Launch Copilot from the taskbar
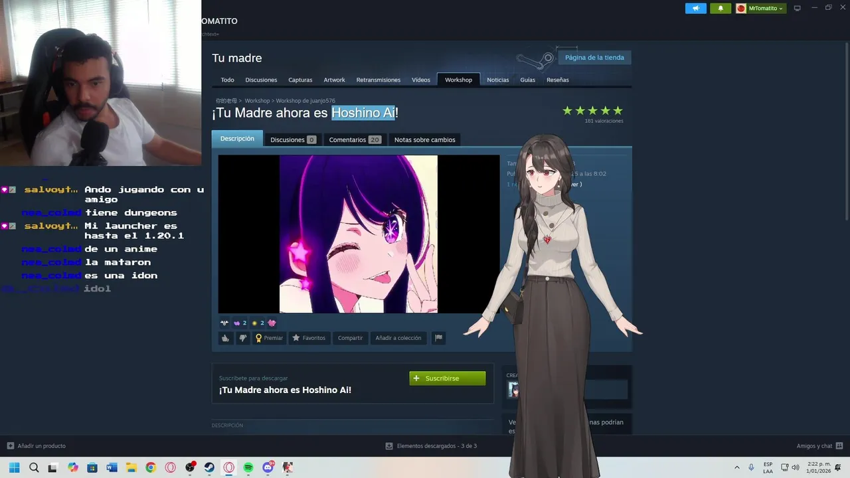The width and height of the screenshot is (850, 478). (x=73, y=467)
